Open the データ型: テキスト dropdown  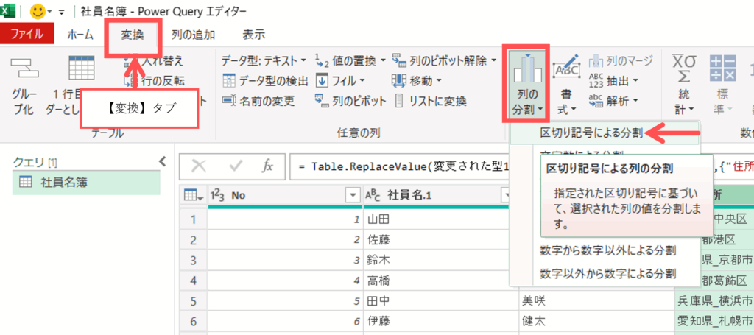point(264,60)
